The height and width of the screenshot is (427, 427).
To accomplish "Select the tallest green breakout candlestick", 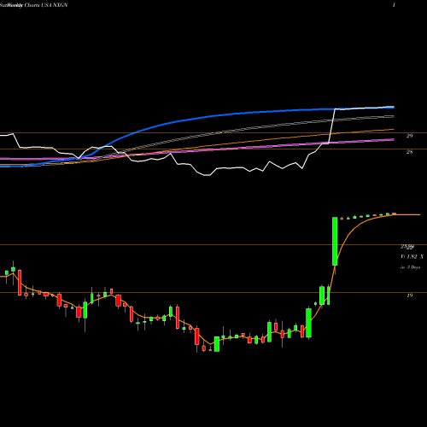I will pos(335,242).
